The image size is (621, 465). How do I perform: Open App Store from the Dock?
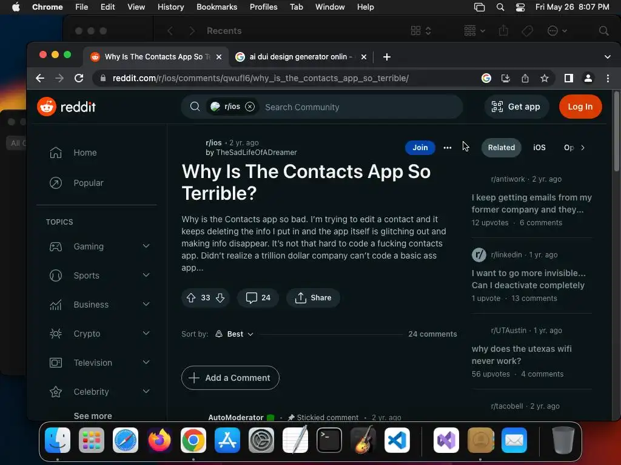227,440
